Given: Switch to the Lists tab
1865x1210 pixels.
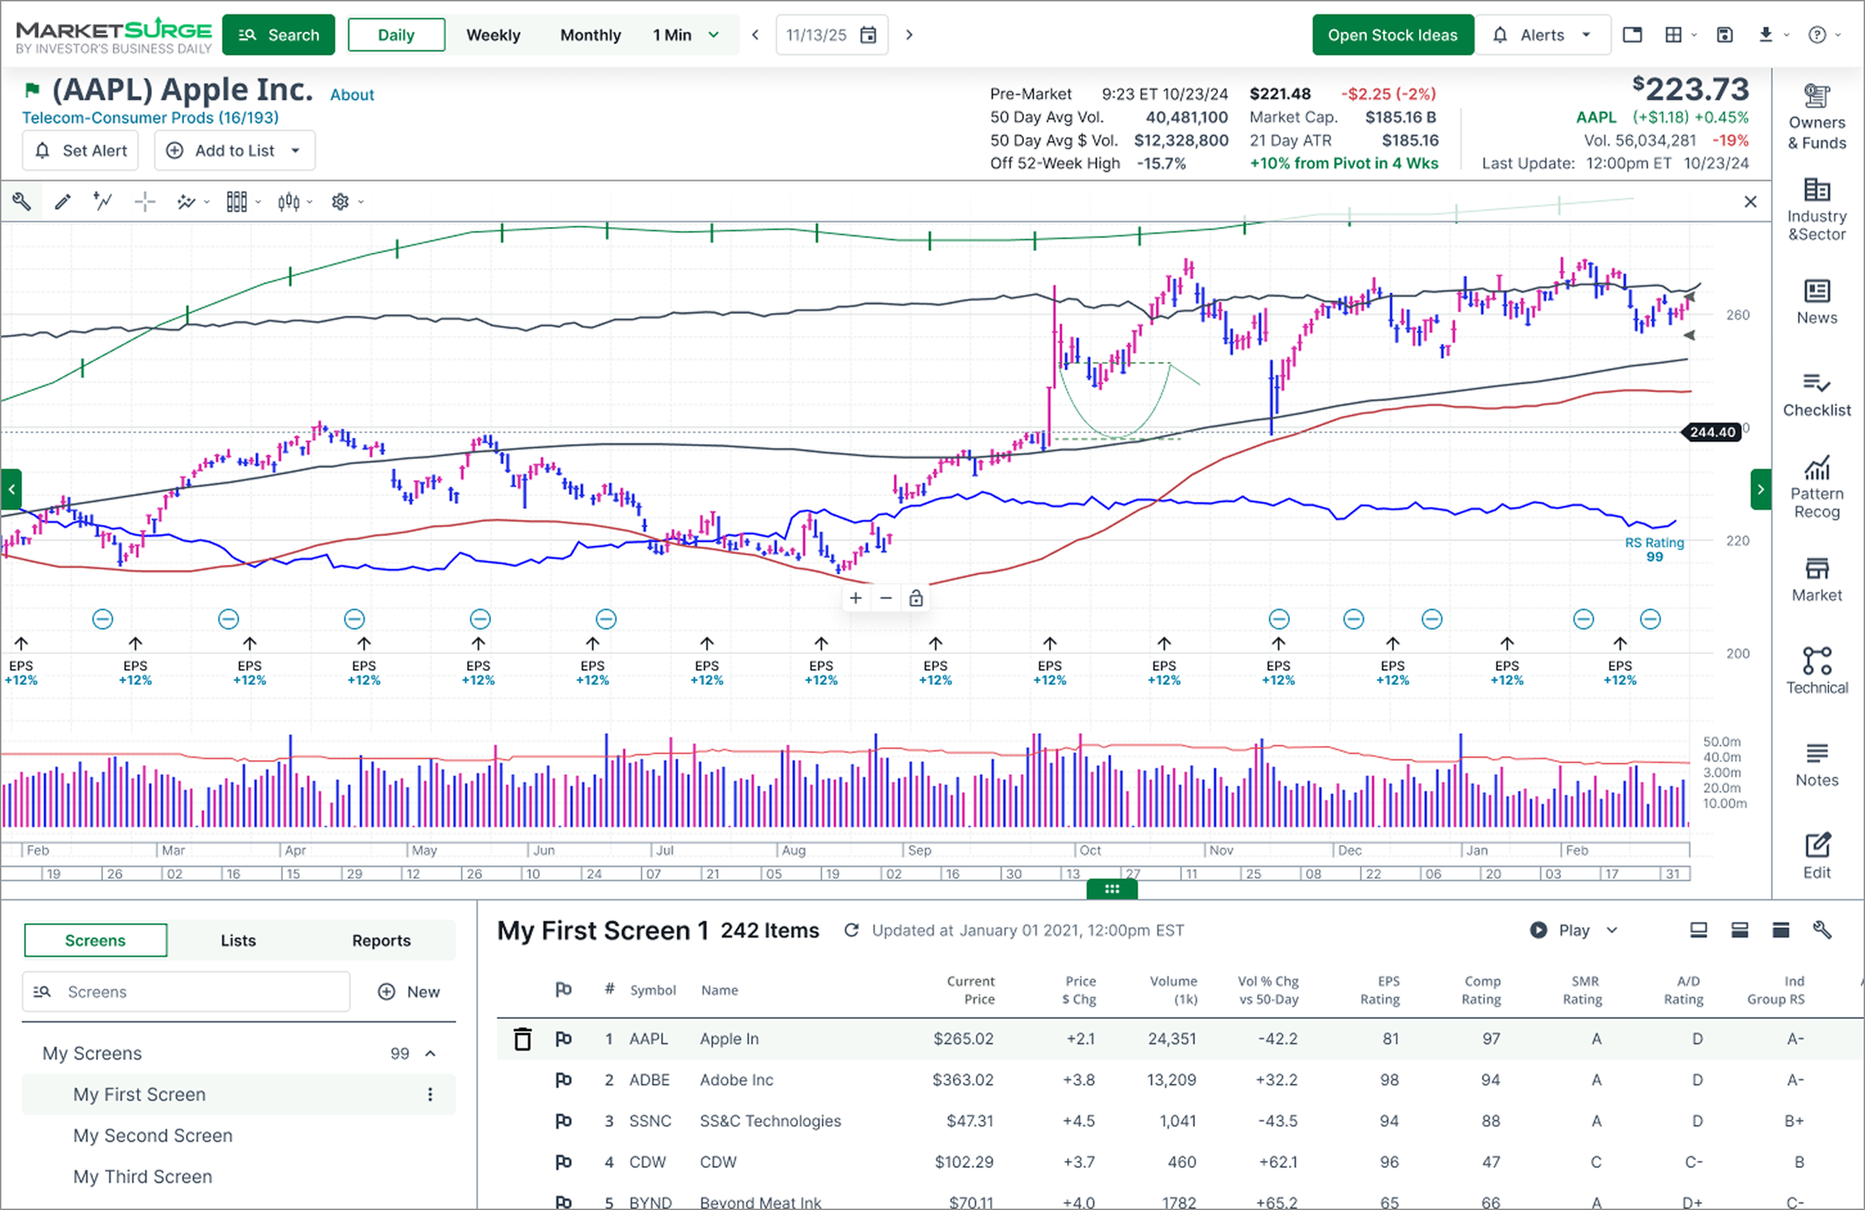Looking at the screenshot, I should coord(238,941).
